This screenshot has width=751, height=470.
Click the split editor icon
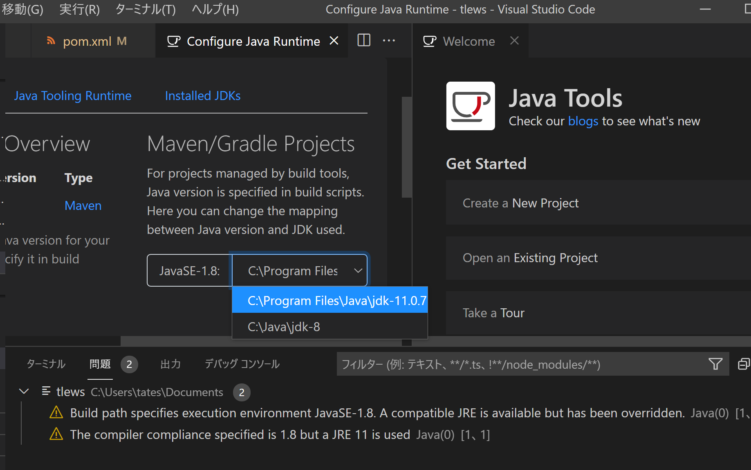point(363,40)
